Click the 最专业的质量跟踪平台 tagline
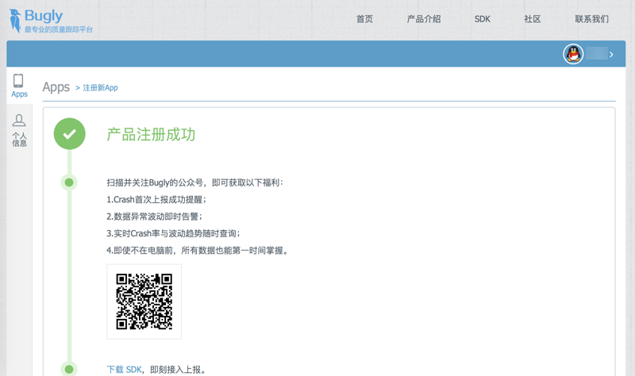Image resolution: width=635 pixels, height=376 pixels. [x=59, y=29]
